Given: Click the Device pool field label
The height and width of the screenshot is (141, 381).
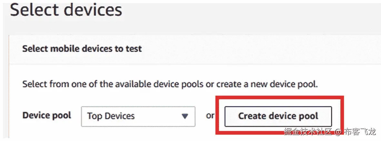Looking at the screenshot, I should (x=47, y=115).
